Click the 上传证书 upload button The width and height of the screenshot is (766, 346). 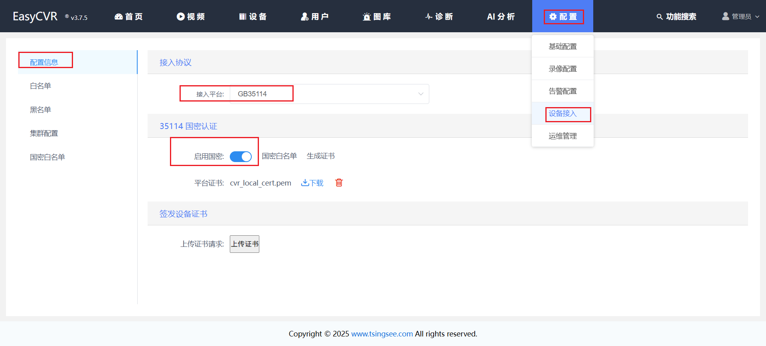(245, 244)
